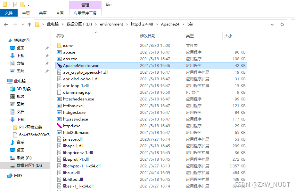This screenshot has height=191, width=295.
Task: Expand the address bar history dropdown
Action: [272, 24]
